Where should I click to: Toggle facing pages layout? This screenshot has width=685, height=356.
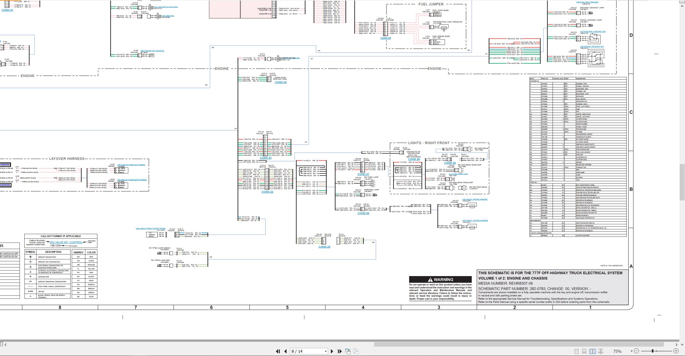(x=593, y=351)
